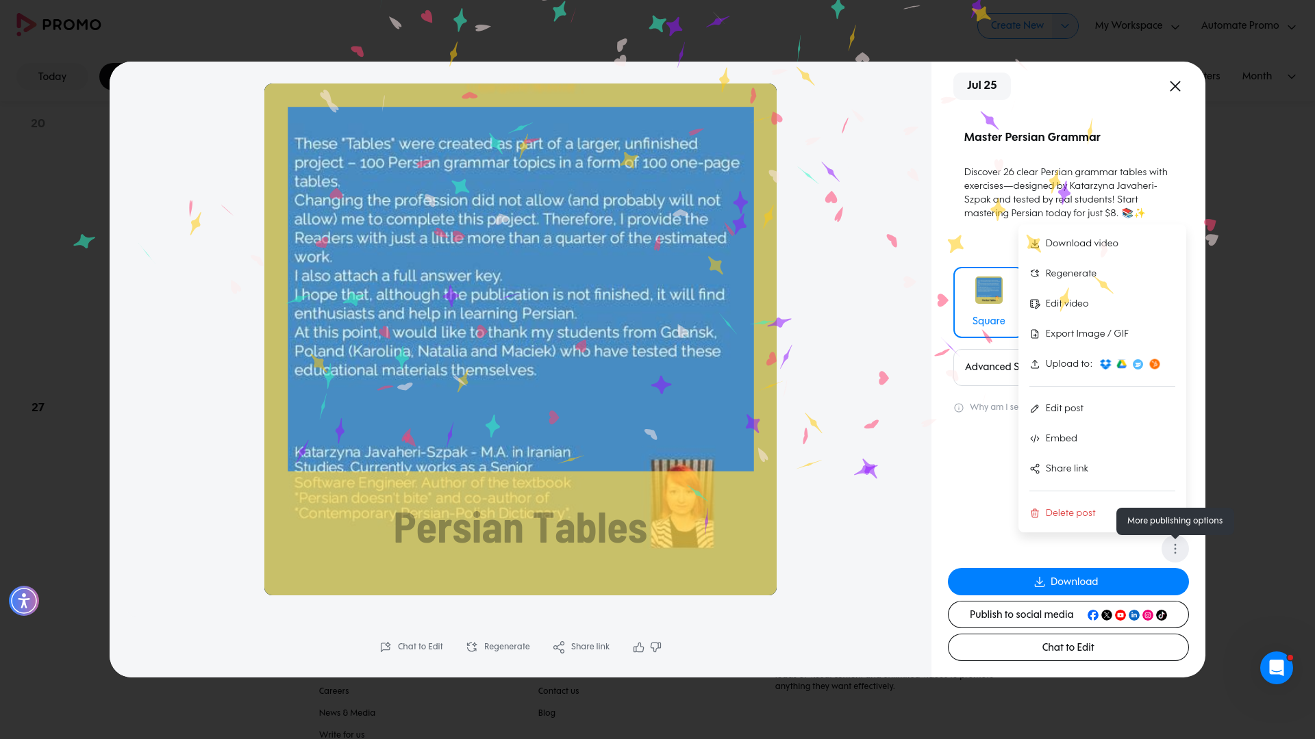Viewport: 1315px width, 739px height.
Task: Click the Write for us footer link
Action: coord(341,734)
